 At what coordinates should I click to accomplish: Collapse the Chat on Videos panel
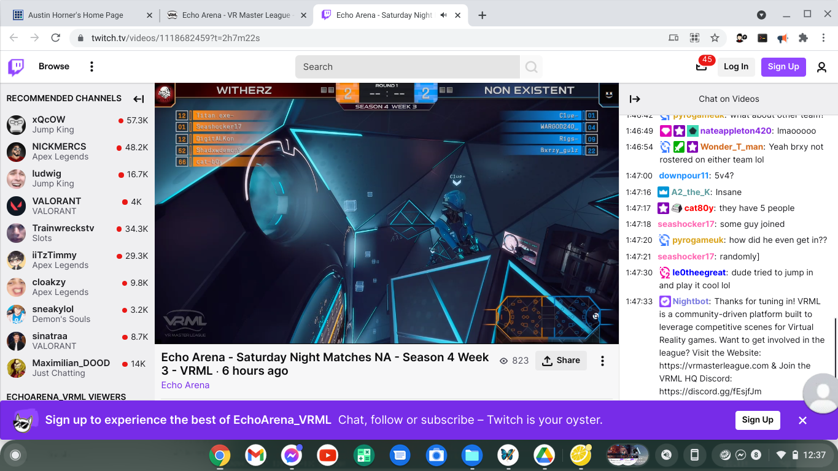(635, 99)
